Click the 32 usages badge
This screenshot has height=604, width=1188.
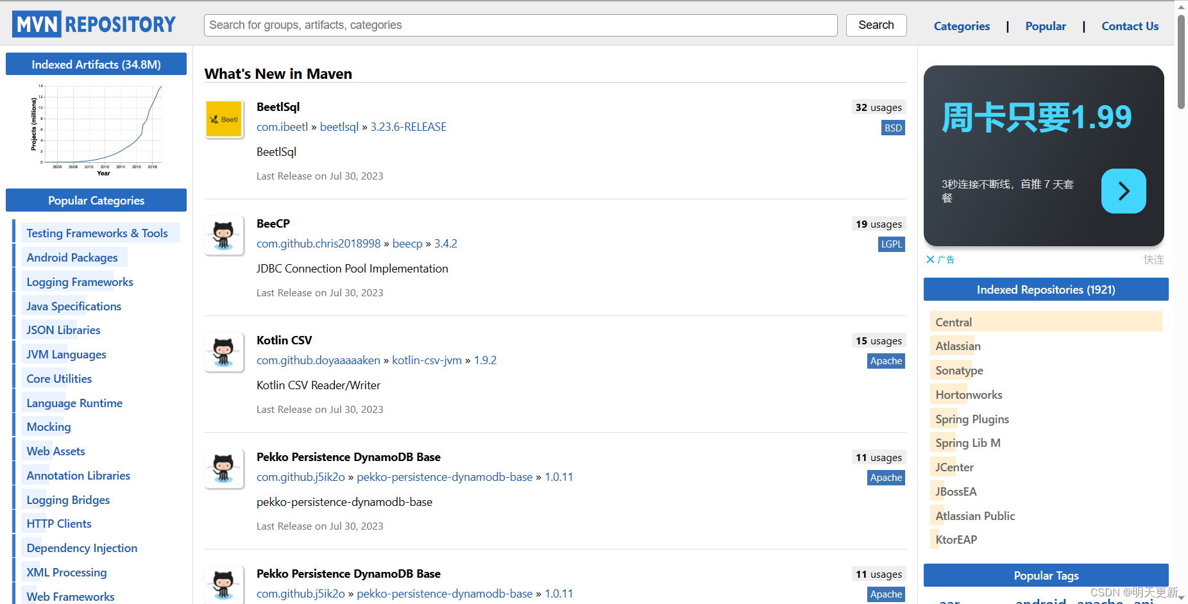click(879, 108)
